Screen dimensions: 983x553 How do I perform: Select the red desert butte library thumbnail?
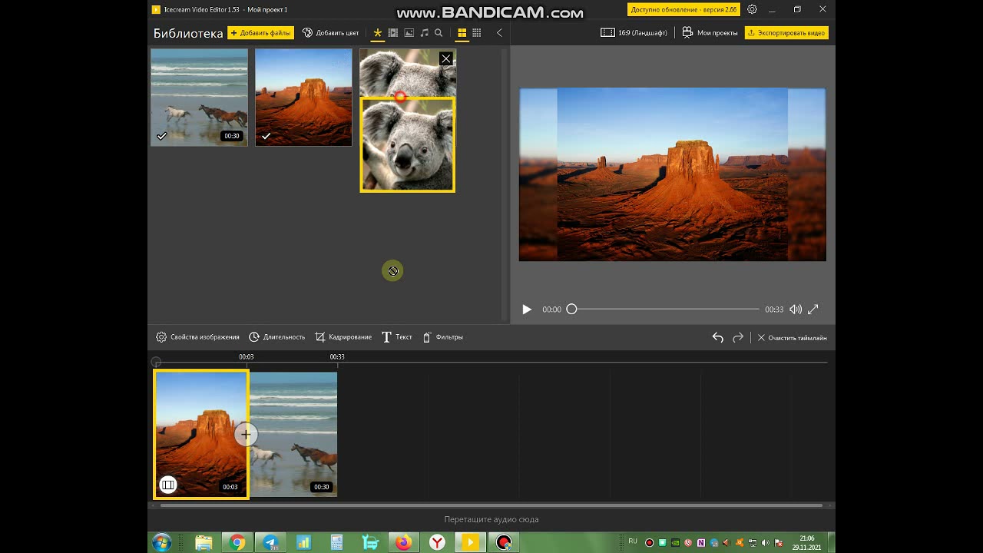[x=303, y=98]
